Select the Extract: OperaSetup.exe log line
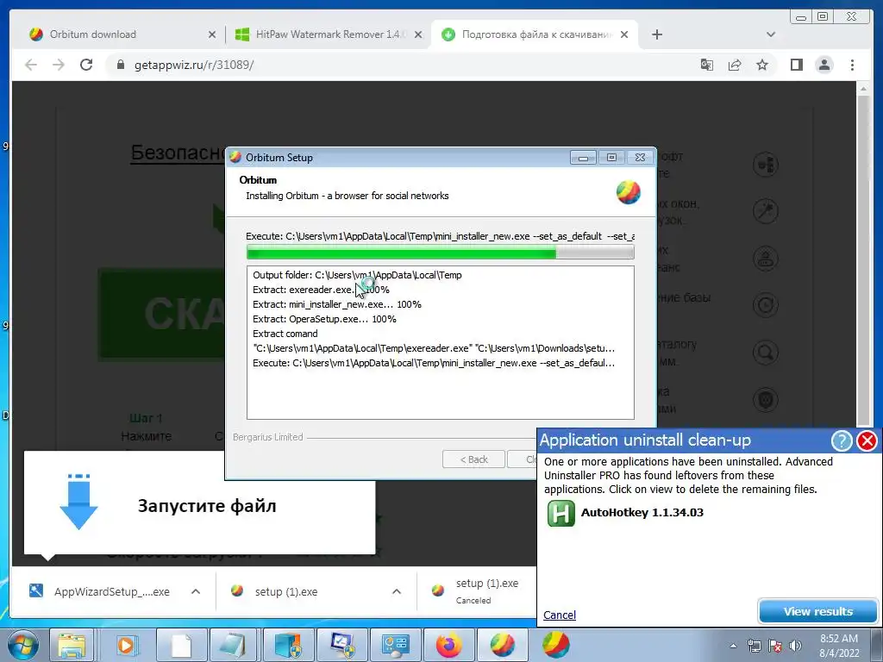Image resolution: width=883 pixels, height=662 pixels. coord(324,319)
